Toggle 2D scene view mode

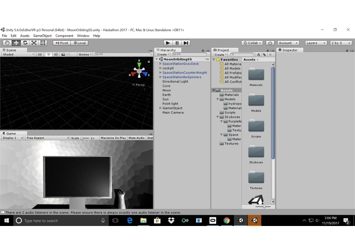click(40, 55)
